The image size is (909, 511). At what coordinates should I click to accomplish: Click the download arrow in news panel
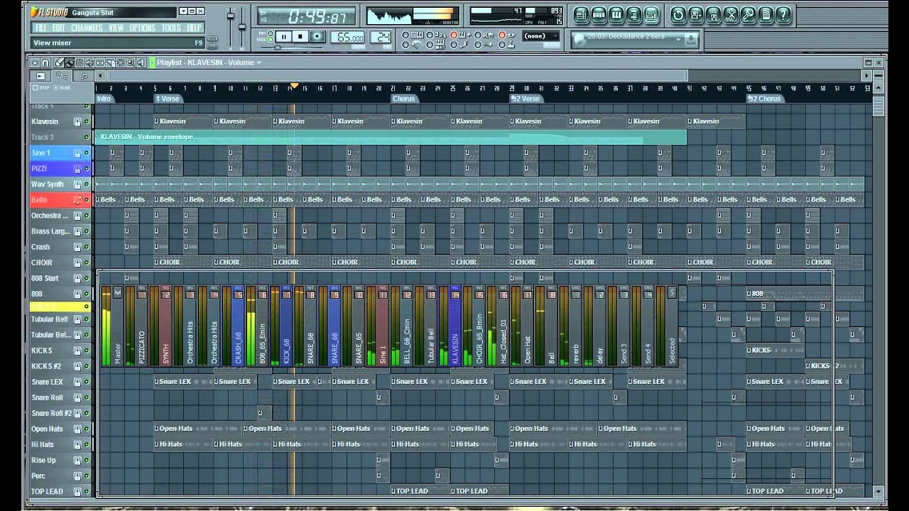[x=691, y=39]
